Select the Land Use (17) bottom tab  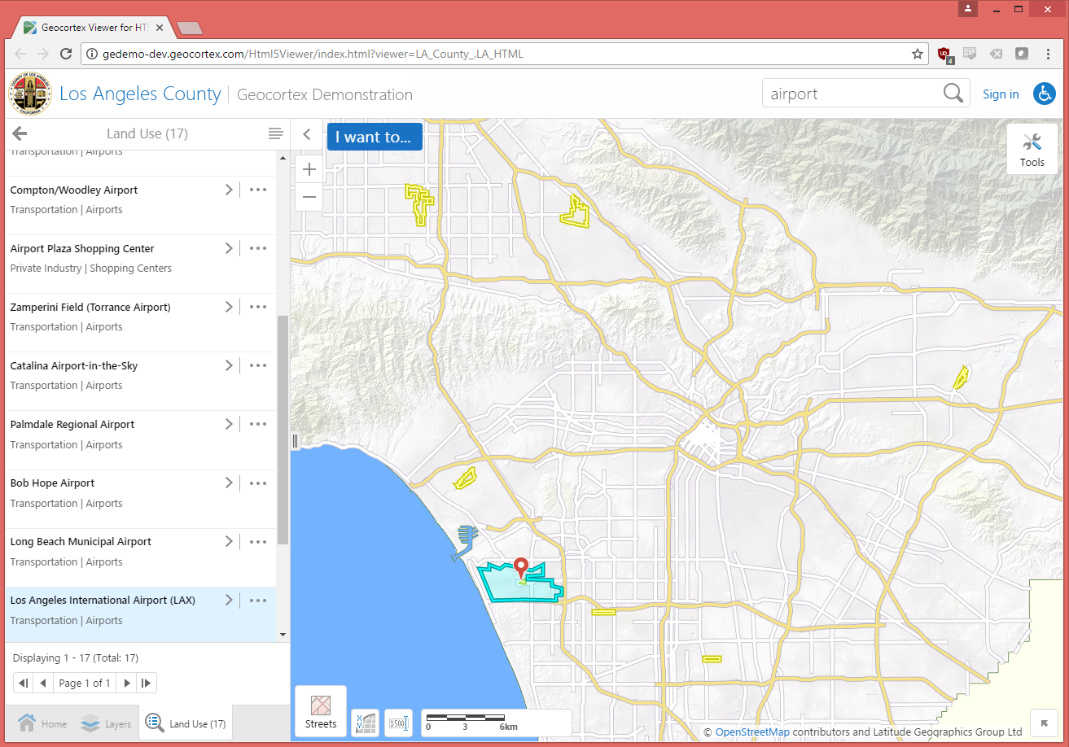(x=186, y=723)
